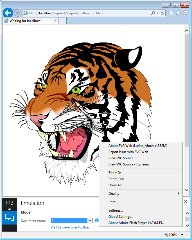
Task: Click the zoom level magnifier 100% button
Action: [x=171, y=235]
